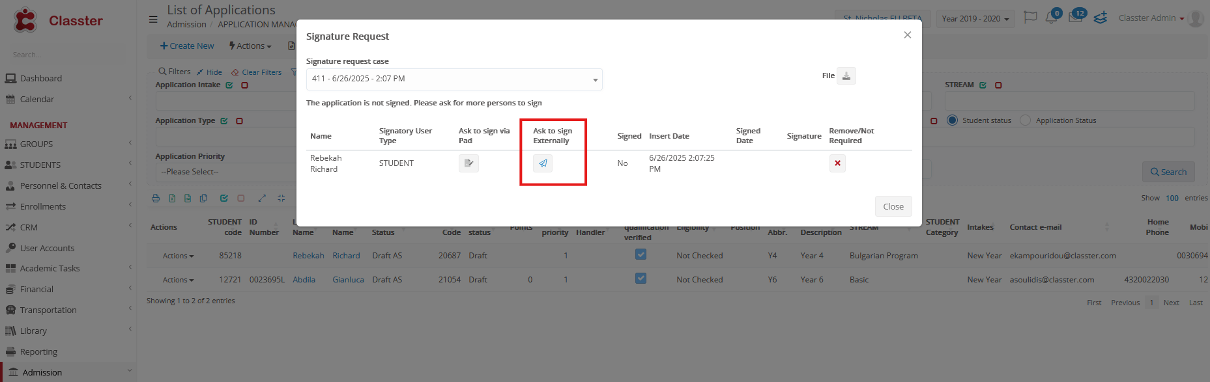Screen dimensions: 1210x382
Task: Click the Ask to sign Externally send icon
Action: click(x=542, y=163)
